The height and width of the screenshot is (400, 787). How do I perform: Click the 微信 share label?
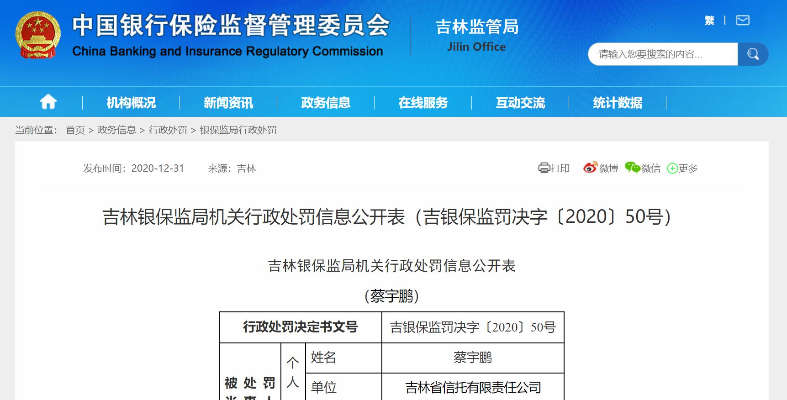tap(651, 168)
